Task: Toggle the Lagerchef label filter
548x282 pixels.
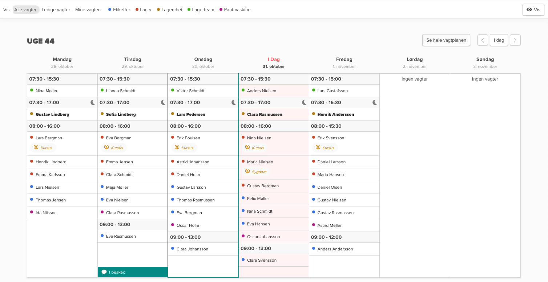Action: [x=169, y=10]
